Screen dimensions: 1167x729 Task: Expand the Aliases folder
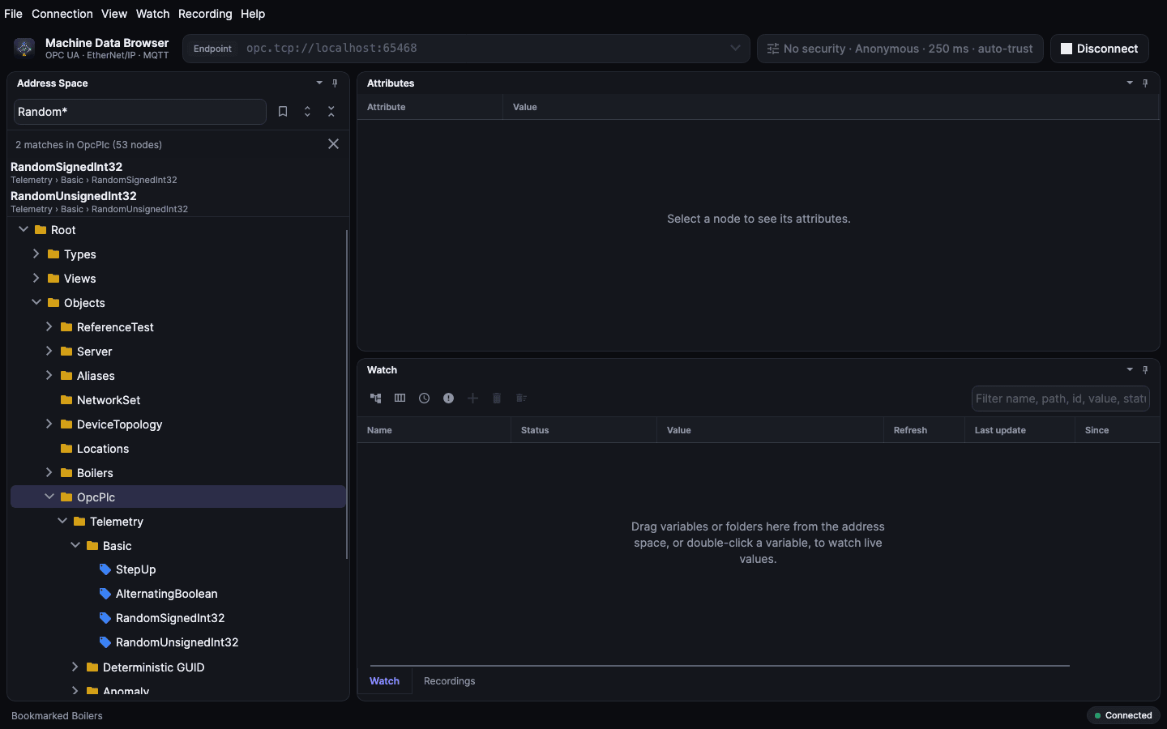(x=49, y=375)
